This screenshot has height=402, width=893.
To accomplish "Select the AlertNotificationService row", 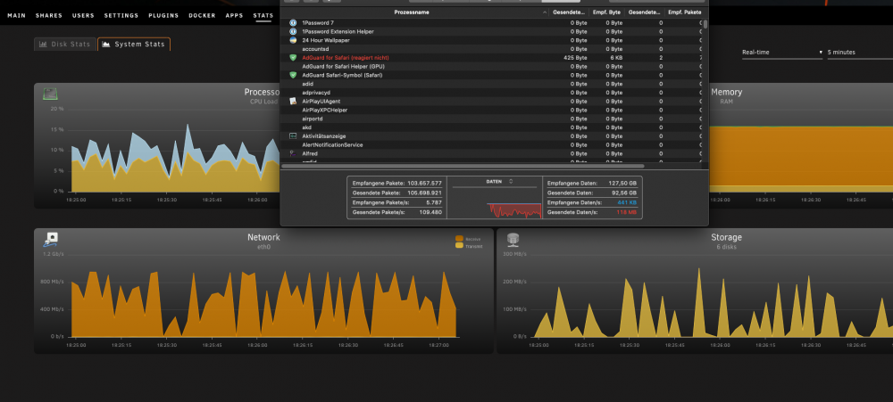I will point(493,145).
